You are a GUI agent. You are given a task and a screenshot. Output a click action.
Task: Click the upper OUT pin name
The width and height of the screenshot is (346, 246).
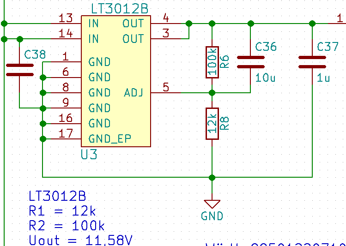click(x=133, y=24)
